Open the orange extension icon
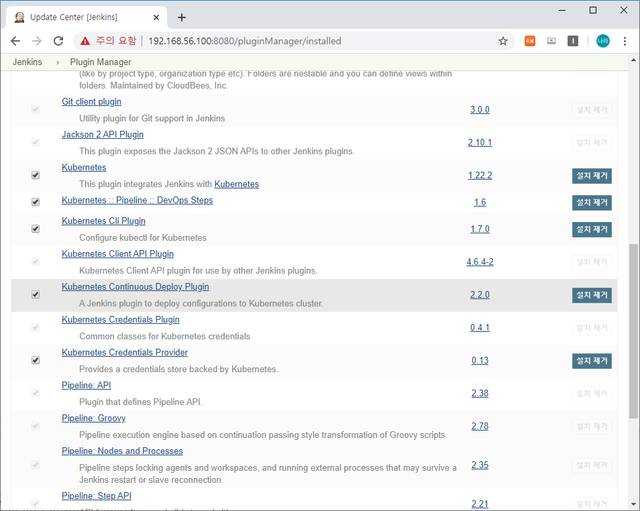The width and height of the screenshot is (640, 511). pos(530,41)
